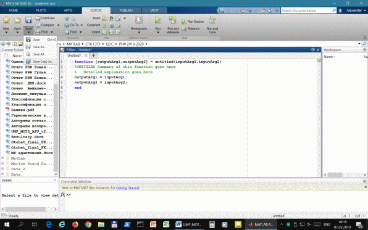Viewport: 368px width, 230px height.
Task: Switch to the PLOTS ribbon tab
Action: pyautogui.click(x=41, y=10)
